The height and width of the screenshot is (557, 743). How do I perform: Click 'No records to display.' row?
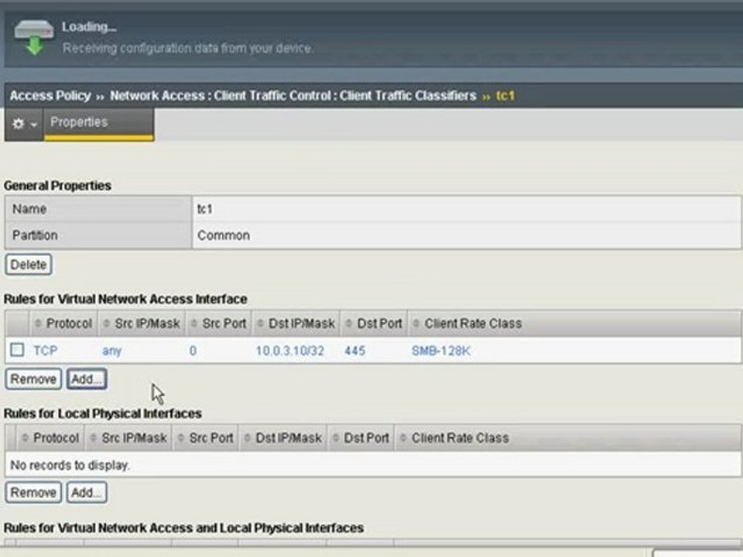[x=373, y=465]
